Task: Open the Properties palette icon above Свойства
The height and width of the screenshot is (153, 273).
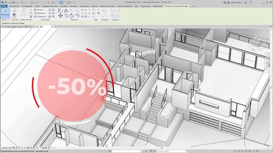Action: 14,15
